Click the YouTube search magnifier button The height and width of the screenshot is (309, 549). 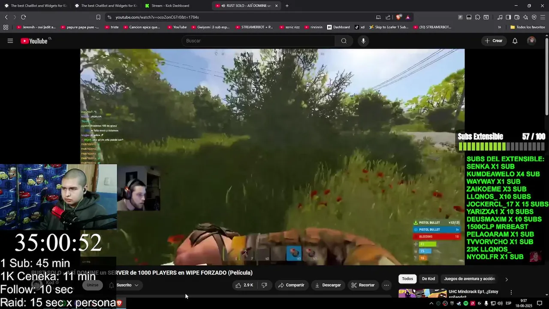(344, 41)
